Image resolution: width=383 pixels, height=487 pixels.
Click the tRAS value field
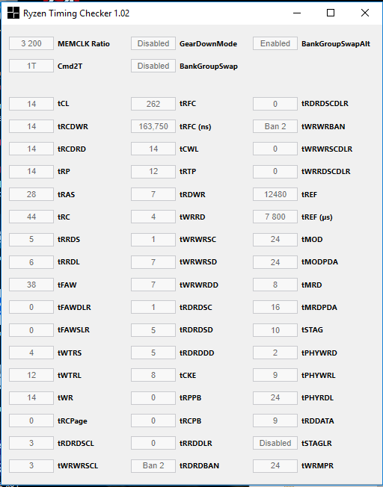click(x=31, y=194)
